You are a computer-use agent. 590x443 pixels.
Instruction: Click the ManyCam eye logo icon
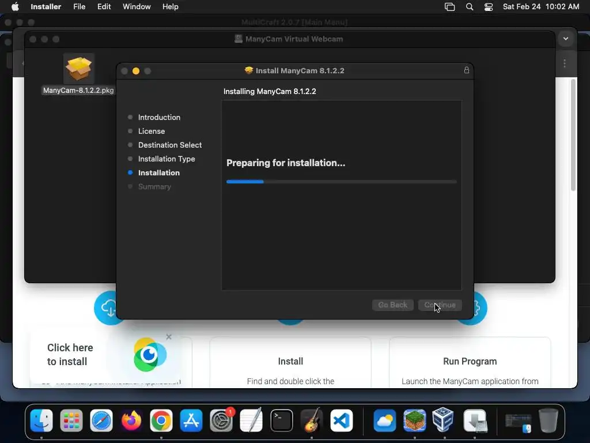click(x=150, y=355)
